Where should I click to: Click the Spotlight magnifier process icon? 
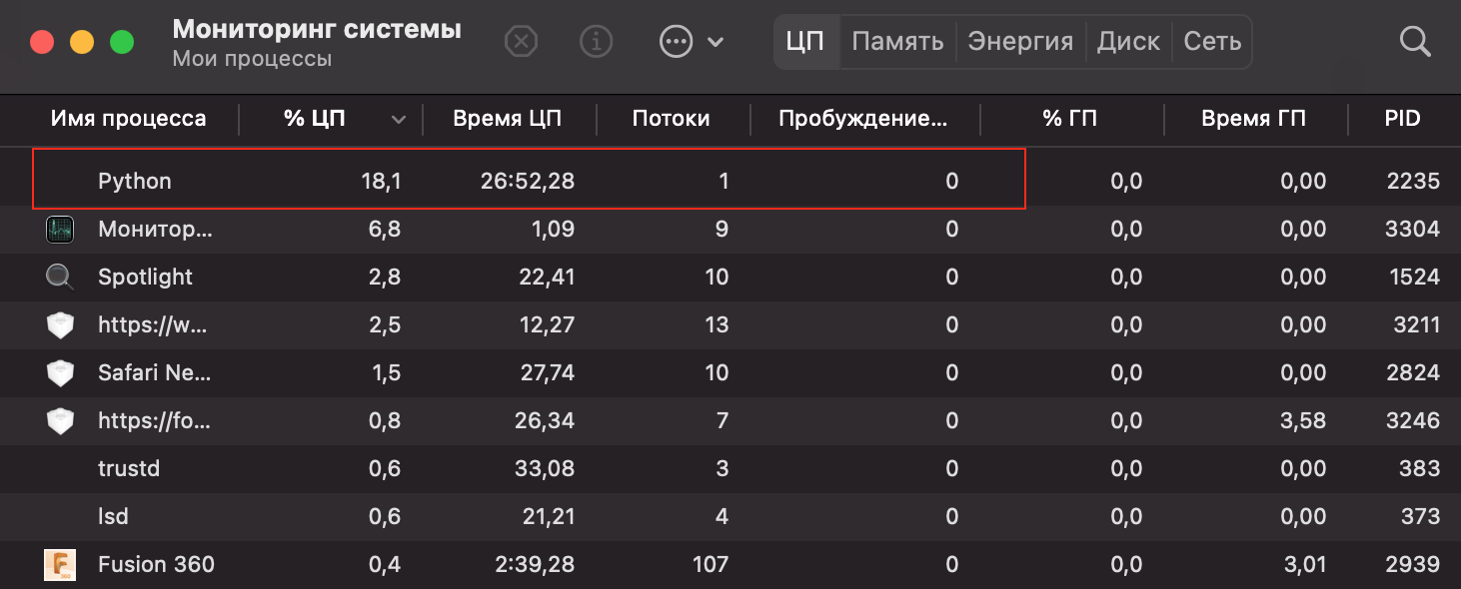[x=60, y=277]
